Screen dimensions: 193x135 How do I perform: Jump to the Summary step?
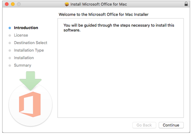point(23,65)
